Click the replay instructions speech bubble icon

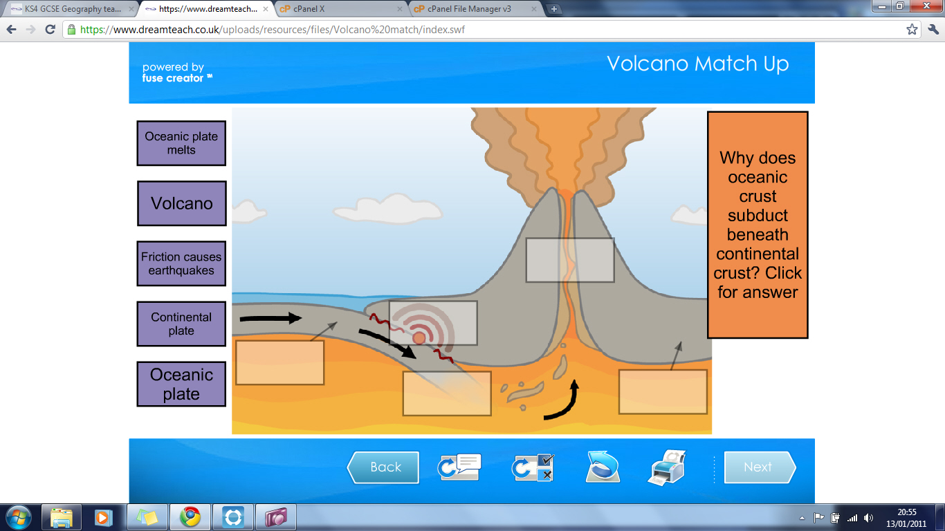pyautogui.click(x=460, y=467)
